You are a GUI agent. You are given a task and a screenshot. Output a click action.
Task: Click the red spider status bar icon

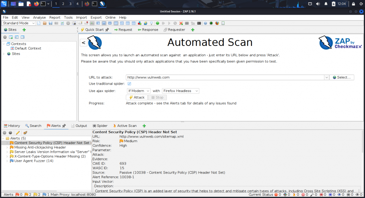click(321, 195)
